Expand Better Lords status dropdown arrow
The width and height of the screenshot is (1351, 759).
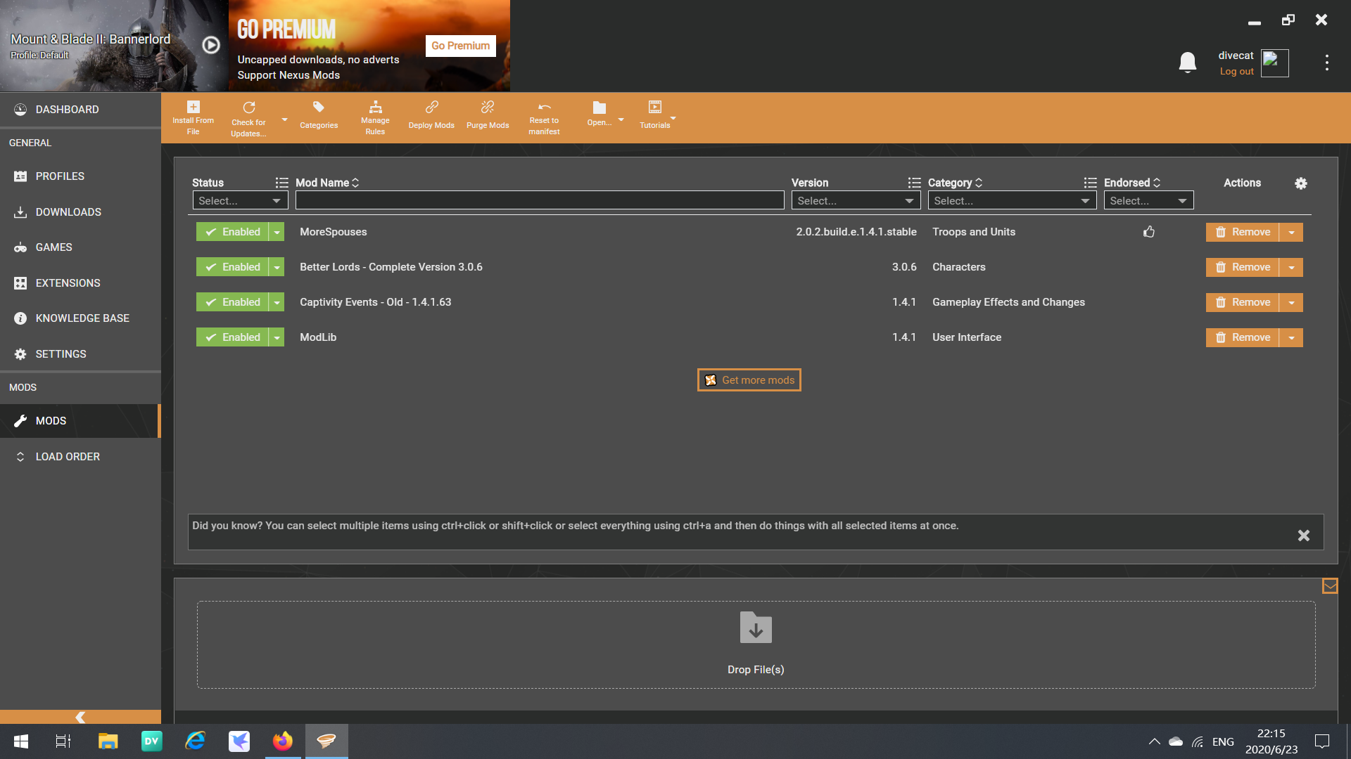pos(277,267)
